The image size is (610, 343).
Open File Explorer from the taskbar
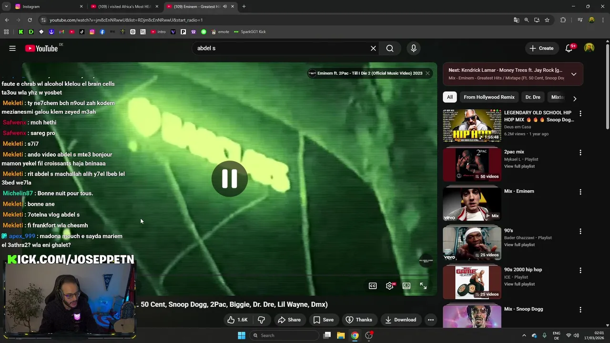[x=341, y=335]
